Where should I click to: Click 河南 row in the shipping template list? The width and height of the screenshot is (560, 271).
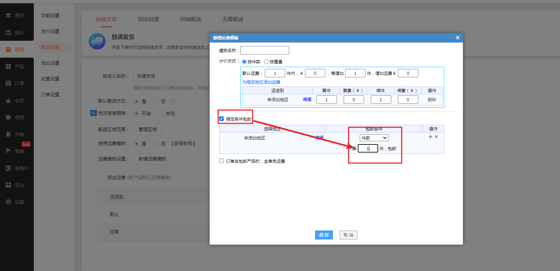(154, 232)
